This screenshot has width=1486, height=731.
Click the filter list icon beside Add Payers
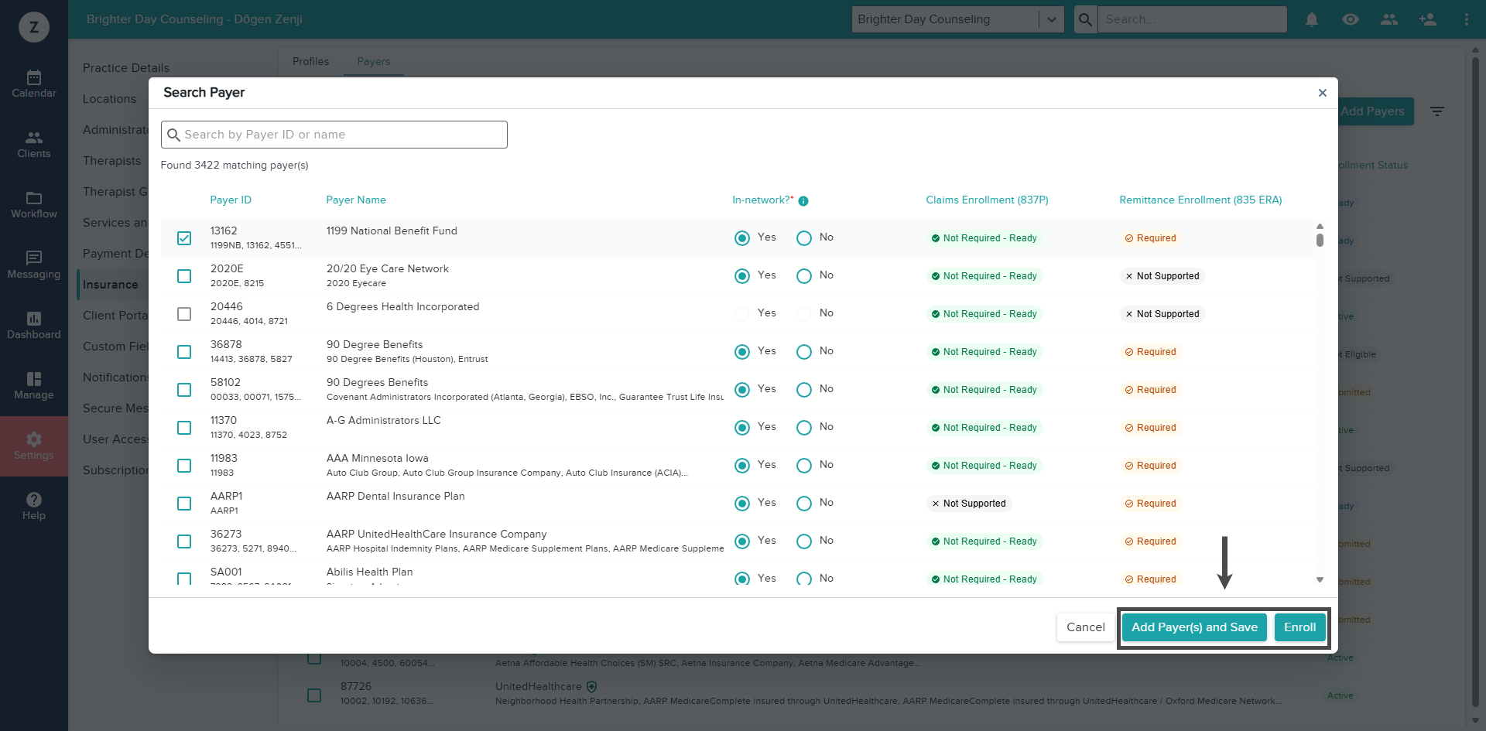coord(1437,111)
